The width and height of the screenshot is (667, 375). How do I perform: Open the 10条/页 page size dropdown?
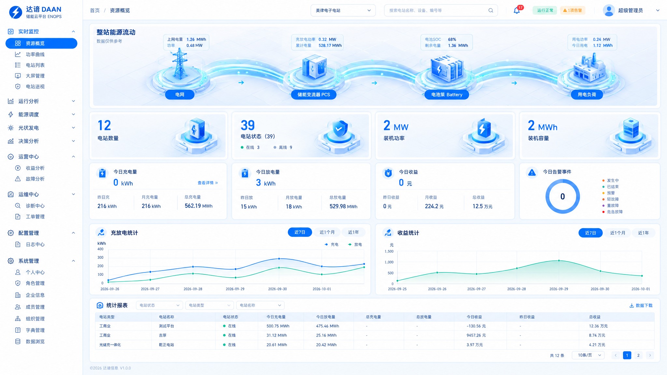coord(588,355)
